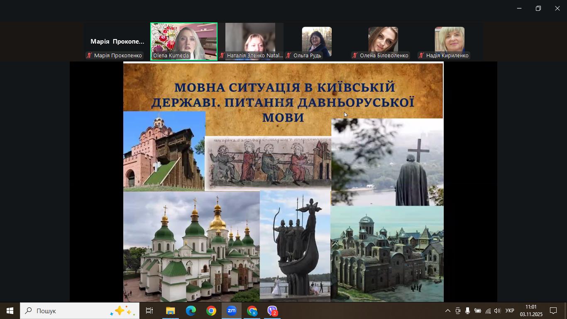
Task: Click the microphone tray icon
Action: click(x=467, y=311)
